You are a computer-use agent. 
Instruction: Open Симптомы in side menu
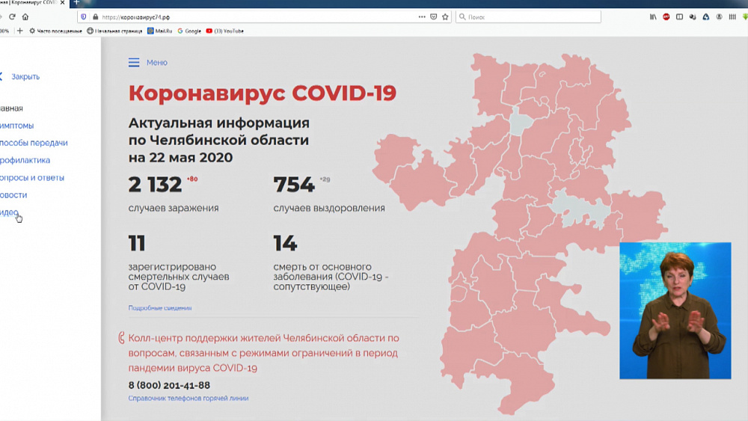pyautogui.click(x=16, y=126)
